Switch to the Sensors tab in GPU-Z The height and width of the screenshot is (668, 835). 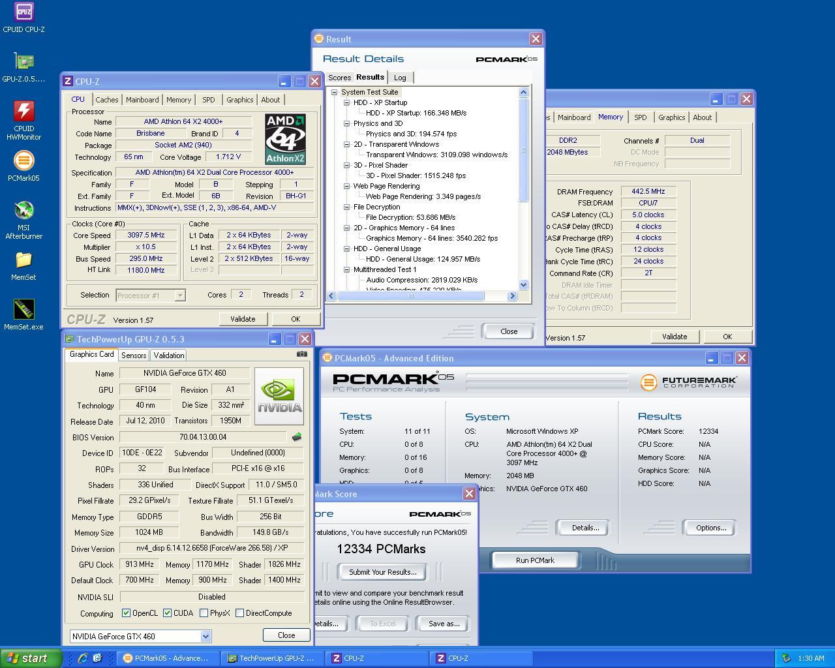pyautogui.click(x=134, y=355)
